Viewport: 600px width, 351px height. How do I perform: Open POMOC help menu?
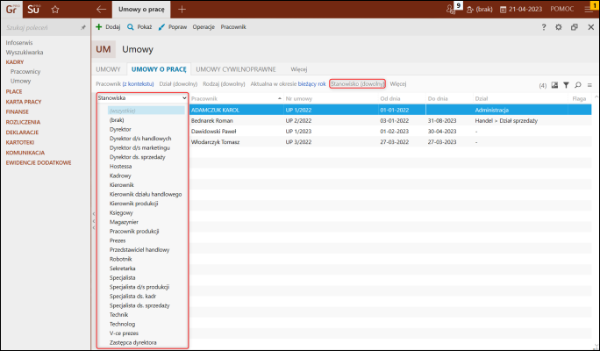[x=562, y=9]
